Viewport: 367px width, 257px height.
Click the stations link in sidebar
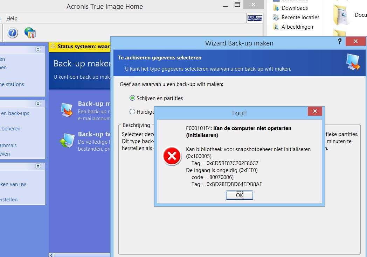click(x=12, y=84)
